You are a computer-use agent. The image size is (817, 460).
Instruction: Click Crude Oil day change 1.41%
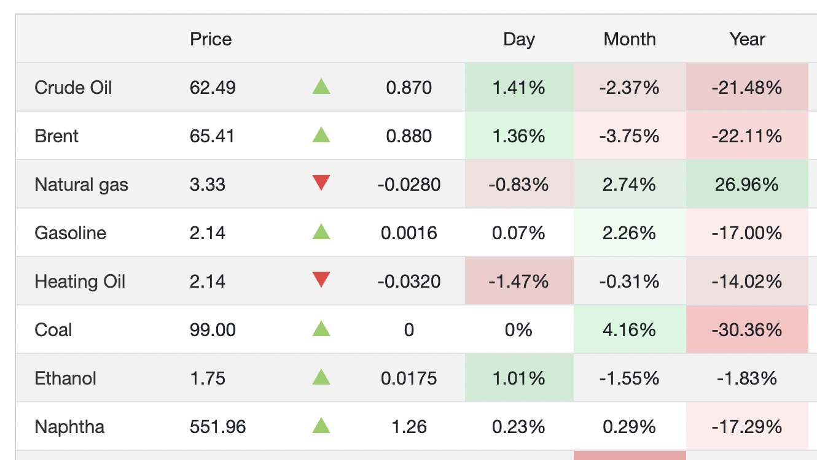[519, 88]
